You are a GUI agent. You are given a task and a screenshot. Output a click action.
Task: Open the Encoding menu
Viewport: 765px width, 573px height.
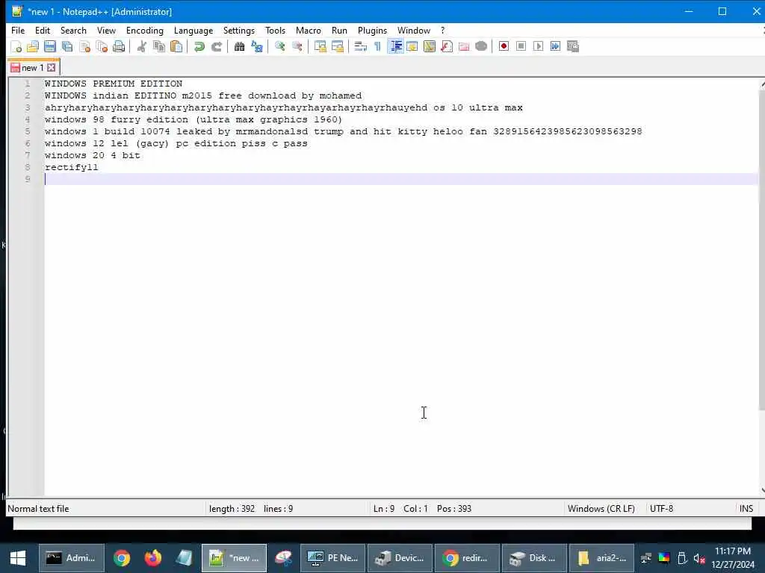click(x=145, y=30)
